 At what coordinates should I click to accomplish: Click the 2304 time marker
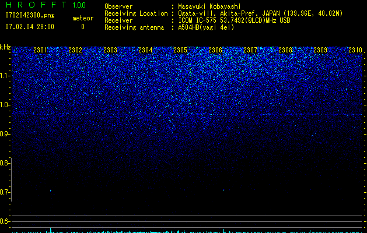145,50
